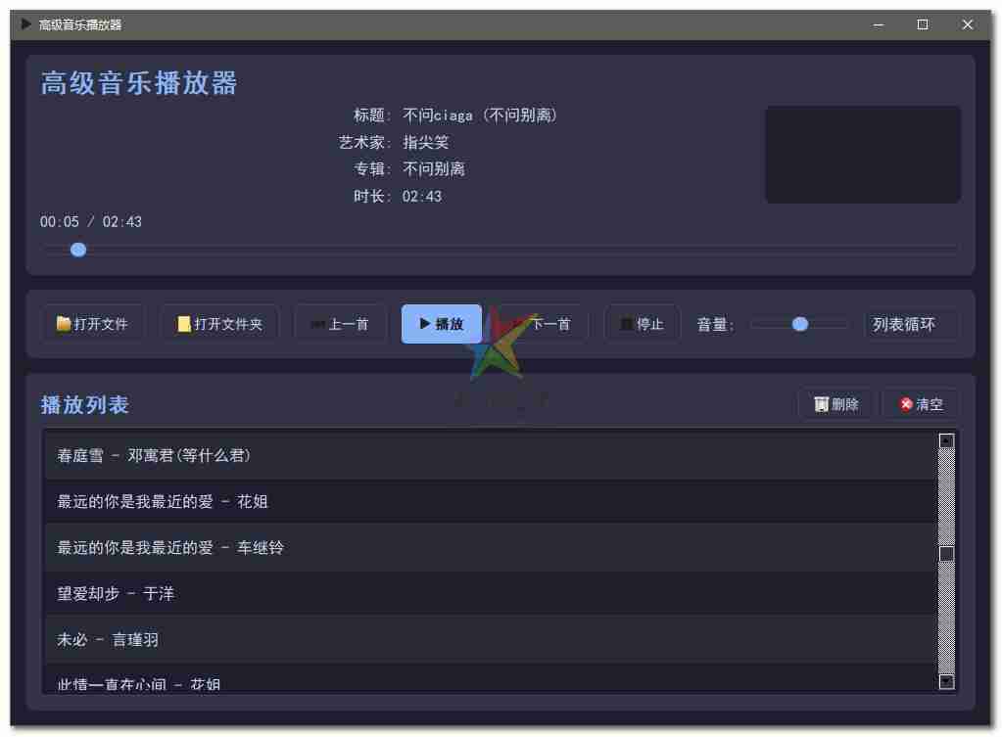Toggle the playback mode from 列表循环
1002x737 pixels.
point(910,324)
